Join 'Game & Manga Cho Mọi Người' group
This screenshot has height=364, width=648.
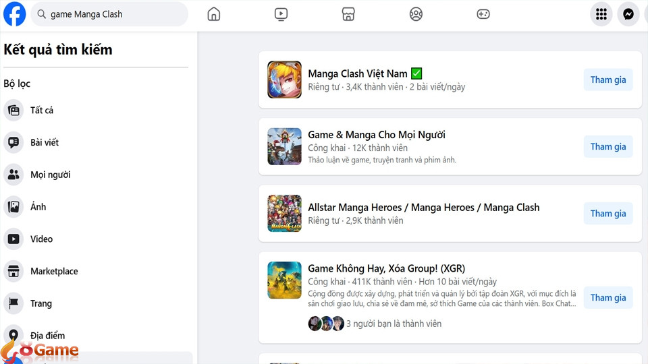(x=608, y=146)
